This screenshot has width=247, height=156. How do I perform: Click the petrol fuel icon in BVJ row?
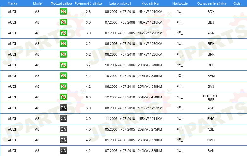click(63, 86)
